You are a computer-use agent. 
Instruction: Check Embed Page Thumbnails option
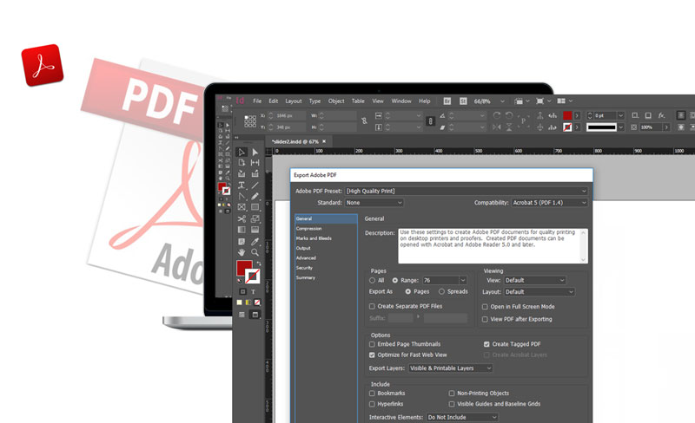pyautogui.click(x=373, y=344)
